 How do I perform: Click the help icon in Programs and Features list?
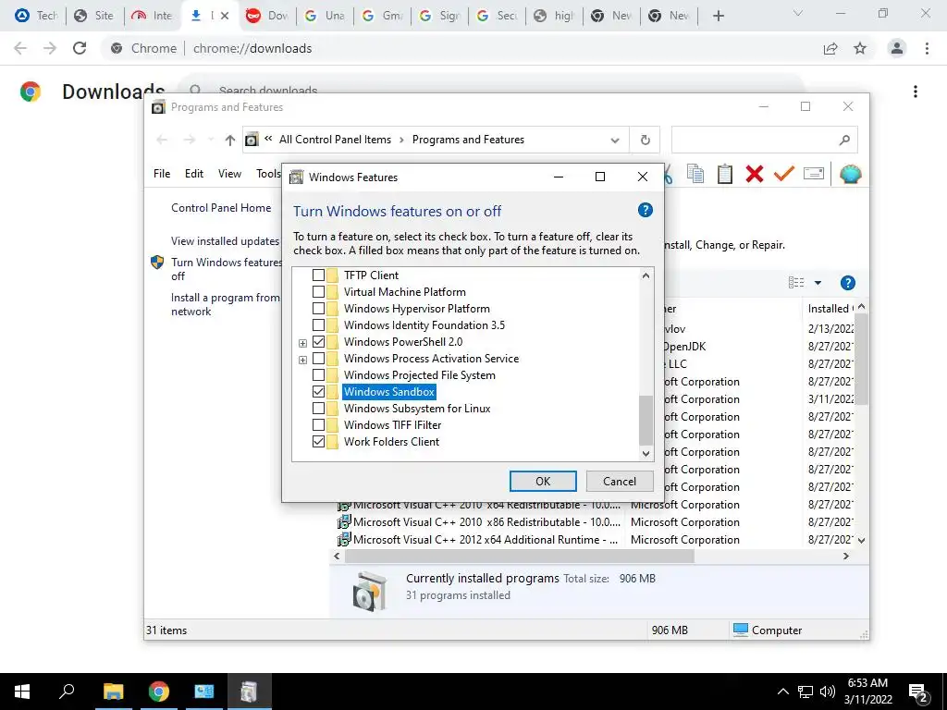pyautogui.click(x=848, y=283)
